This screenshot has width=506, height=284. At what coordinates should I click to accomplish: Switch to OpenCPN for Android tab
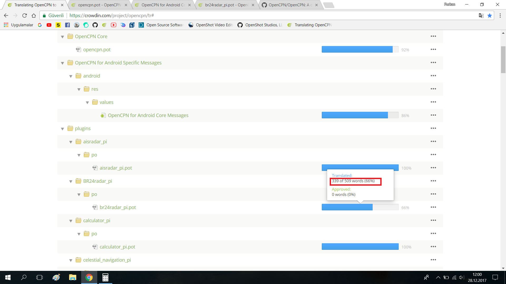pos(163,5)
